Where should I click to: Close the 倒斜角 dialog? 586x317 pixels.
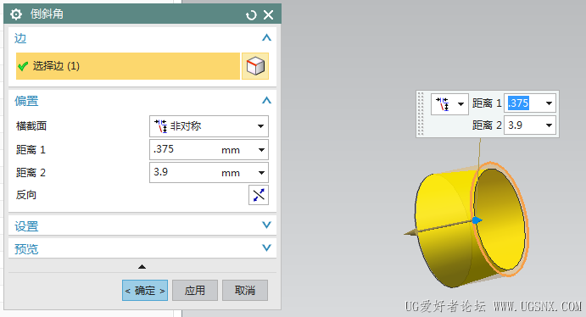[x=268, y=15]
